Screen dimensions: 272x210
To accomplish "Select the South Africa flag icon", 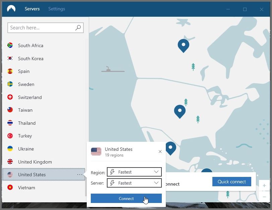I will (10, 45).
